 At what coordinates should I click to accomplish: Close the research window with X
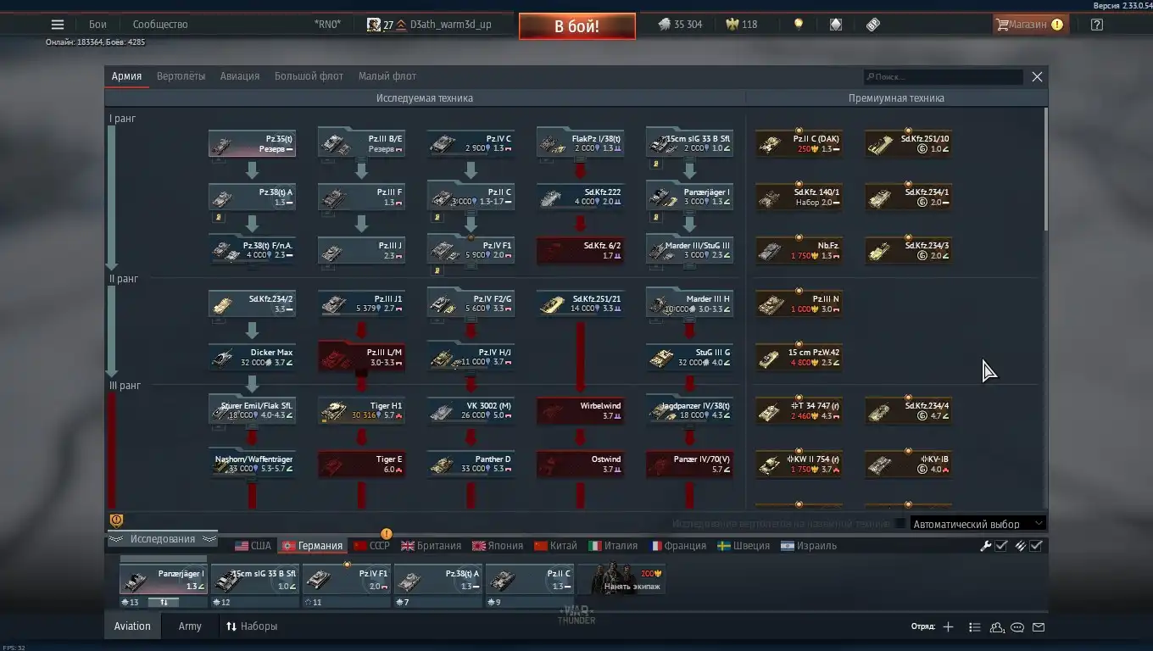pyautogui.click(x=1037, y=76)
